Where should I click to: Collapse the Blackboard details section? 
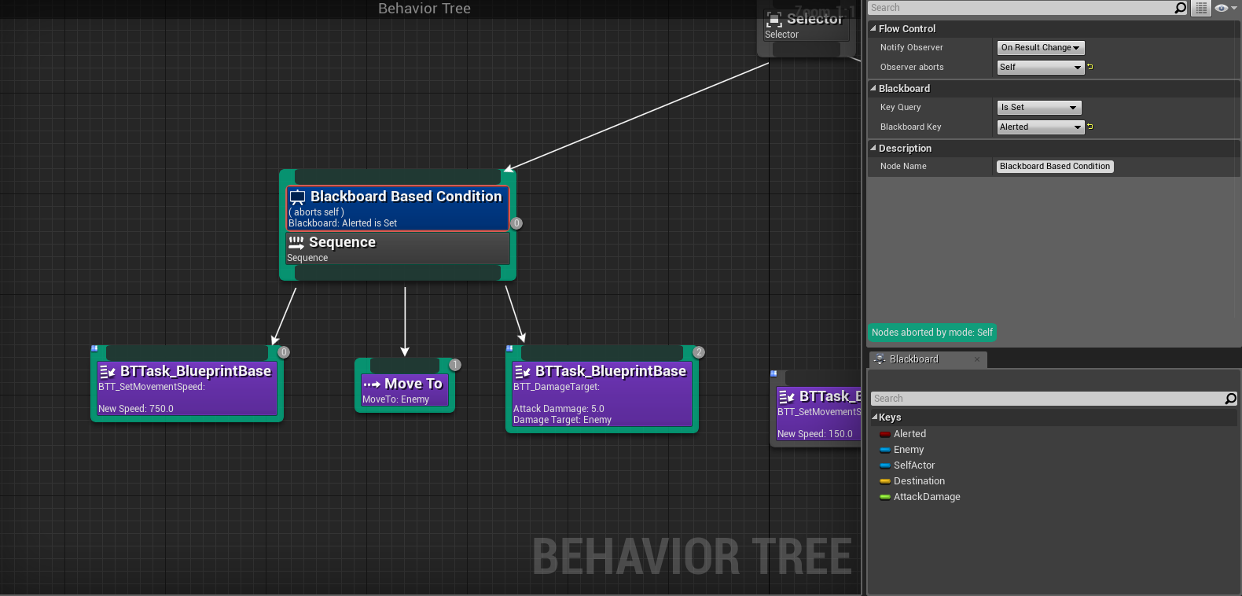[873, 88]
